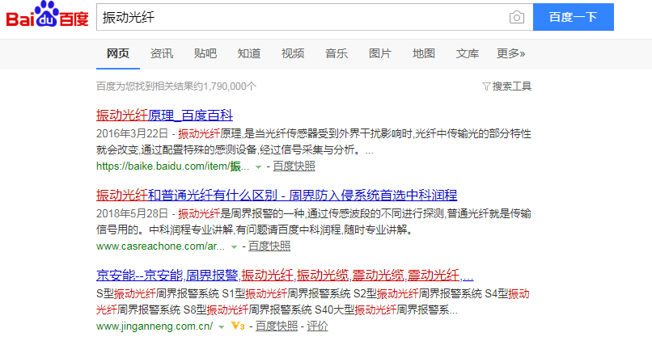Click the 搜索工具 filter icon
Viewport: 652px width, 341px height.
485,86
